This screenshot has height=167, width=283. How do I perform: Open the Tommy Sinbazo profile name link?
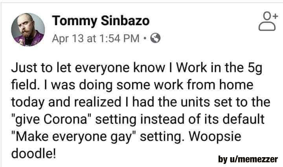(101, 21)
